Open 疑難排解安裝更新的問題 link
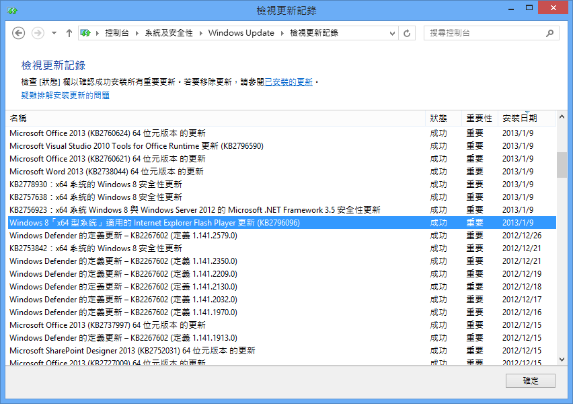Image resolution: width=573 pixels, height=404 pixels. coord(65,96)
